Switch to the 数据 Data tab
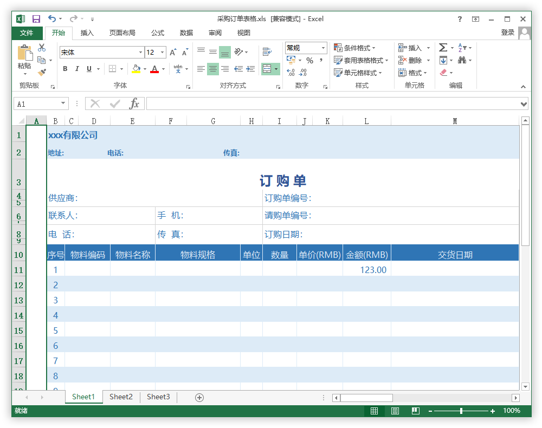 click(x=186, y=33)
